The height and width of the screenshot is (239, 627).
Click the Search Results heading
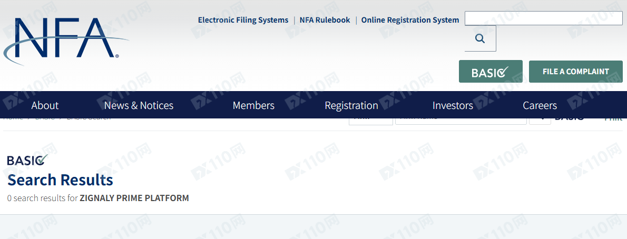point(61,180)
